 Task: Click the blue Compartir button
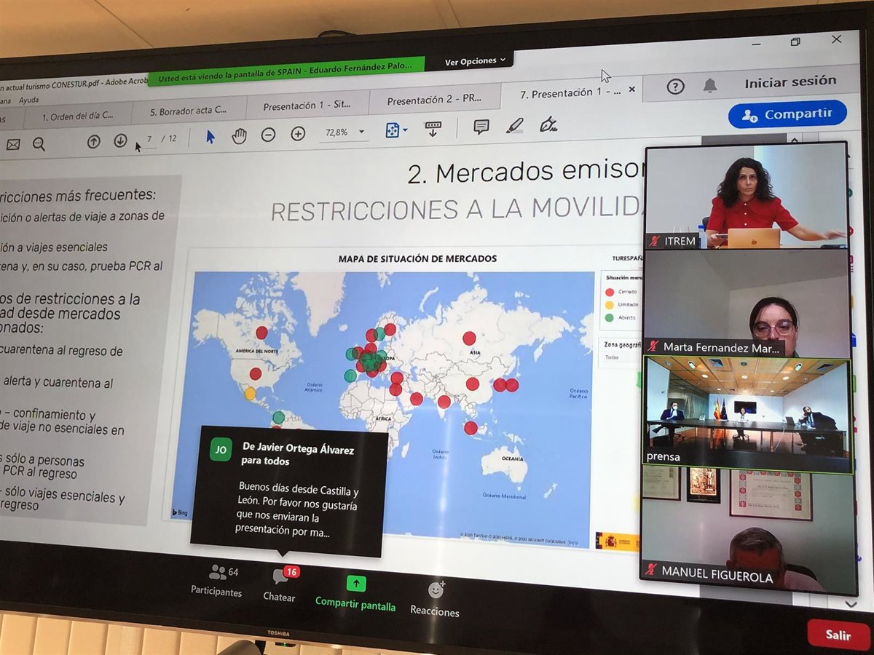click(x=787, y=114)
